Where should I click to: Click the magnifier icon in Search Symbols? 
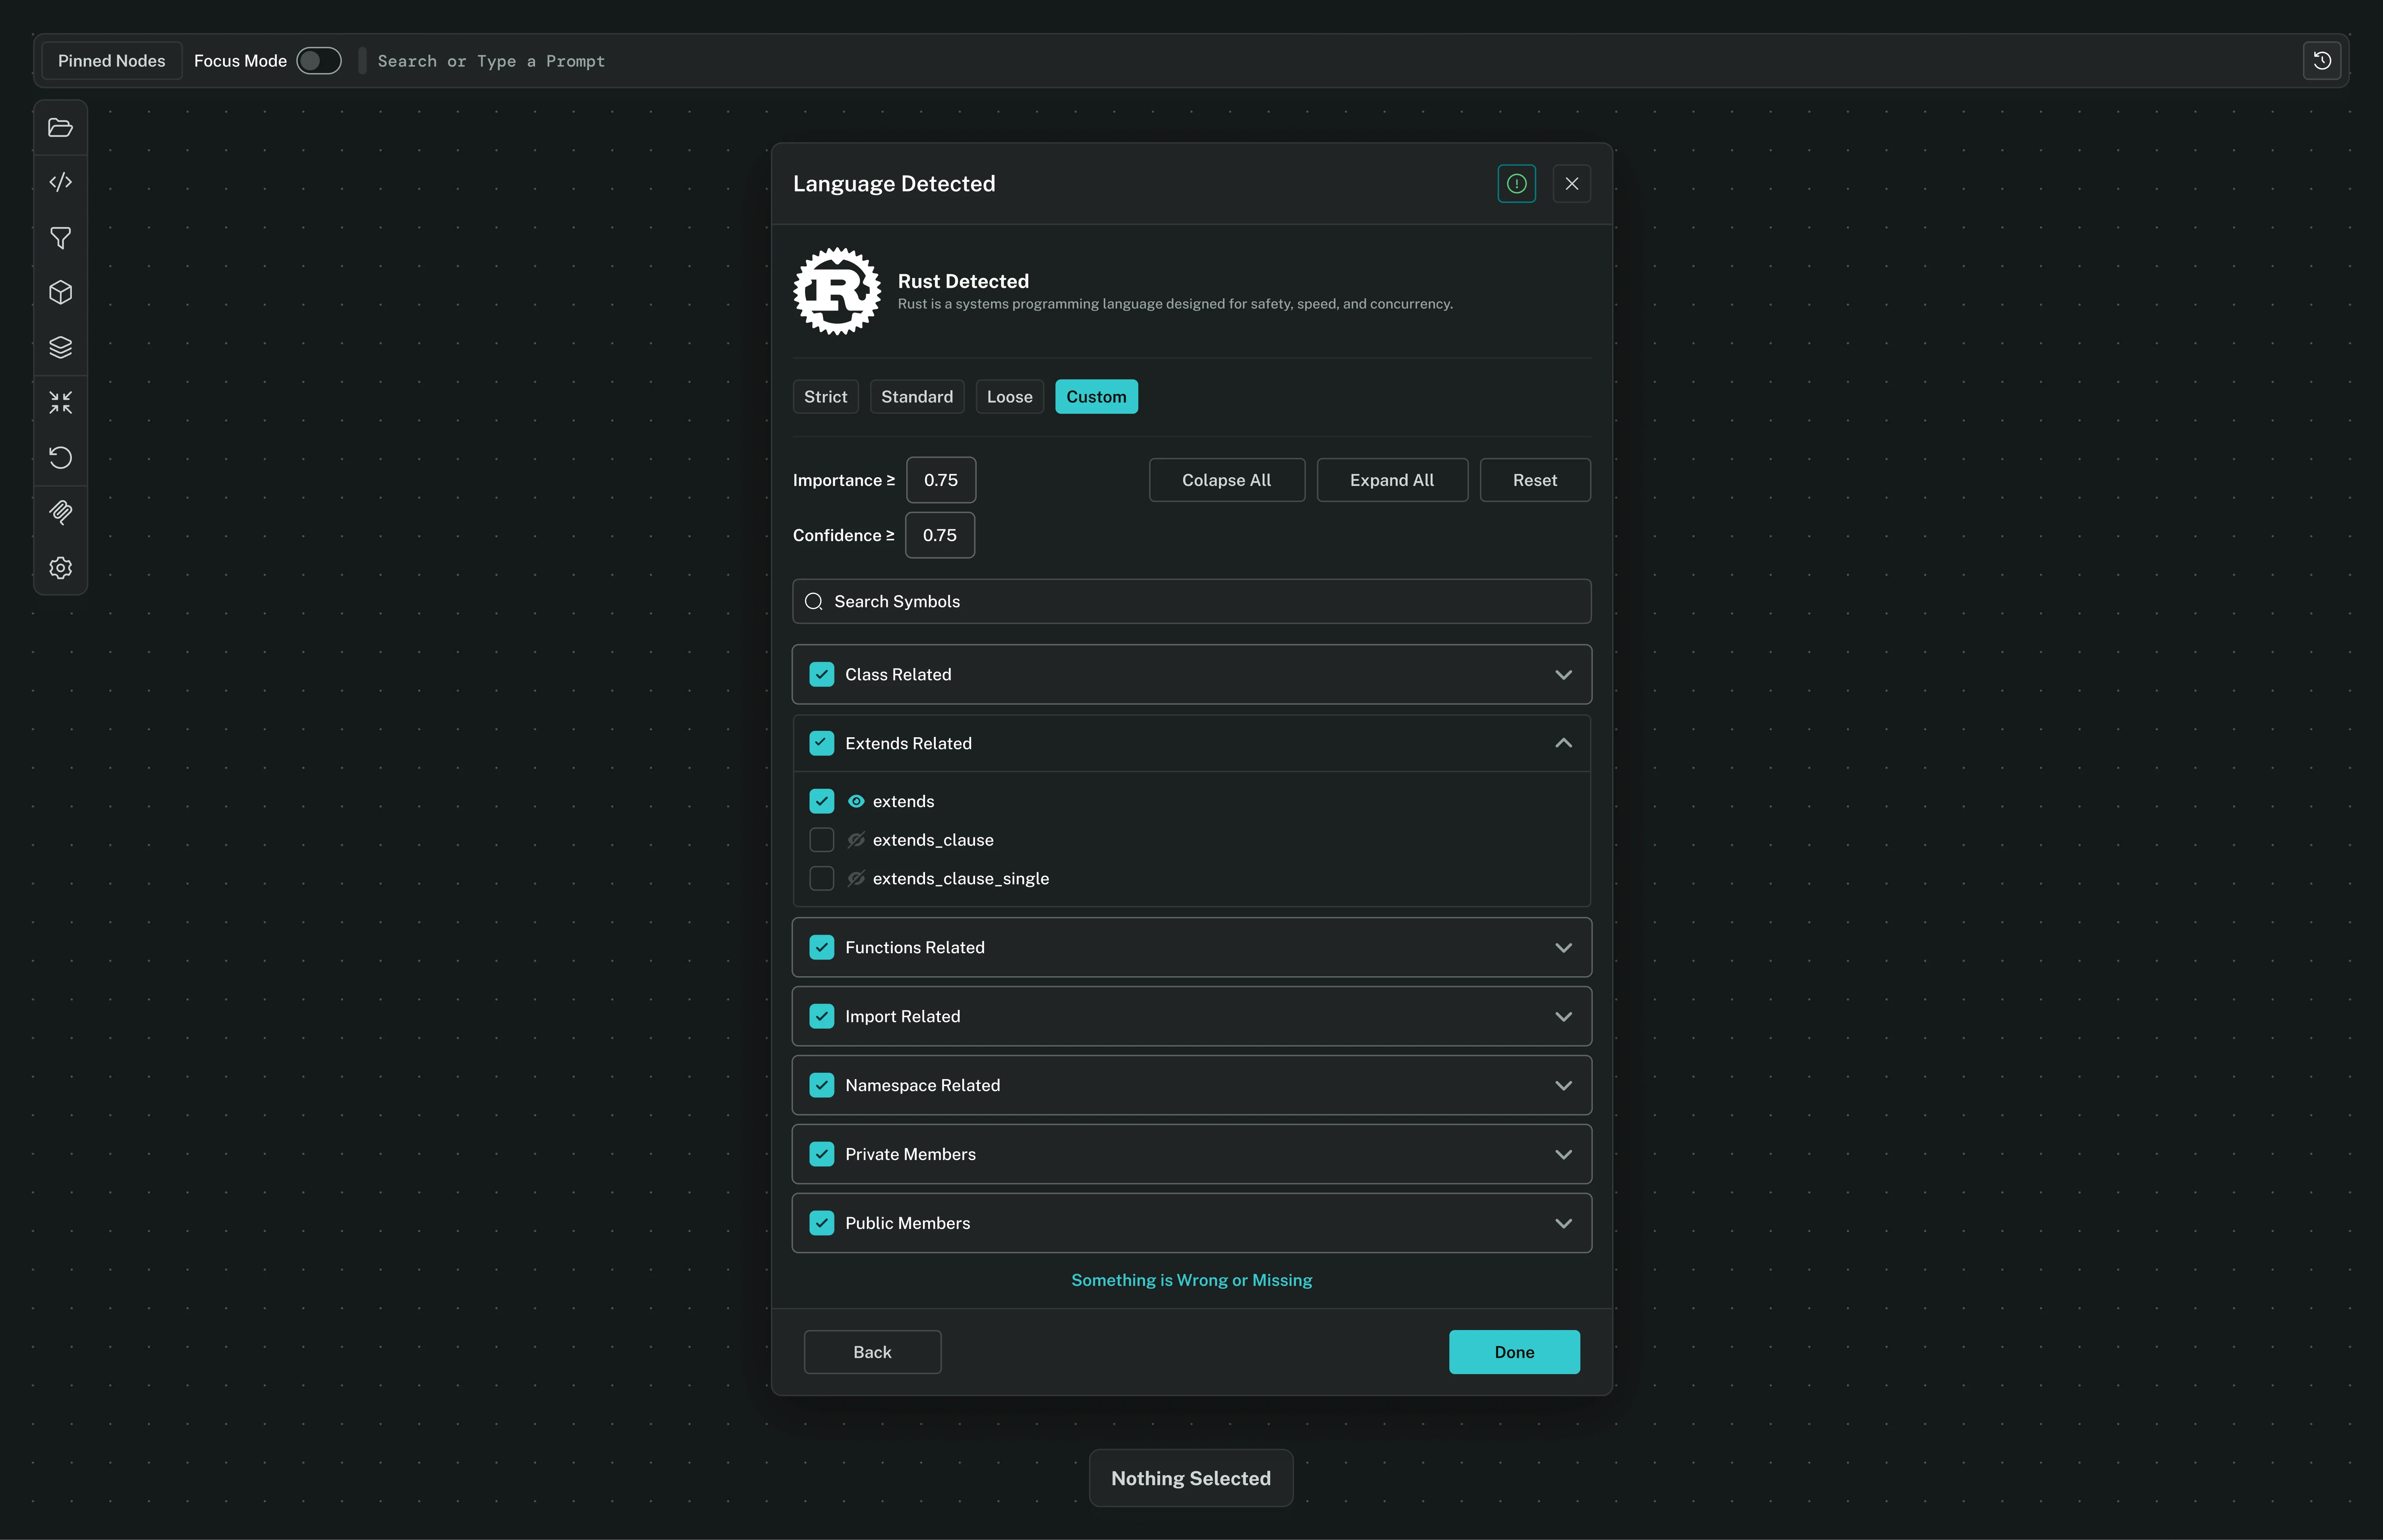813,601
